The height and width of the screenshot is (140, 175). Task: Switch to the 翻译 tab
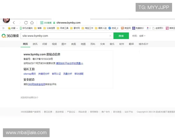click(x=131, y=44)
